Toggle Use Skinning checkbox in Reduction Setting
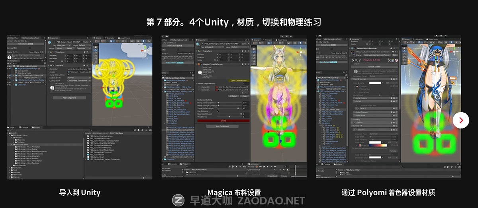Image resolution: width=478 pixels, height=208 pixels. [x=218, y=111]
